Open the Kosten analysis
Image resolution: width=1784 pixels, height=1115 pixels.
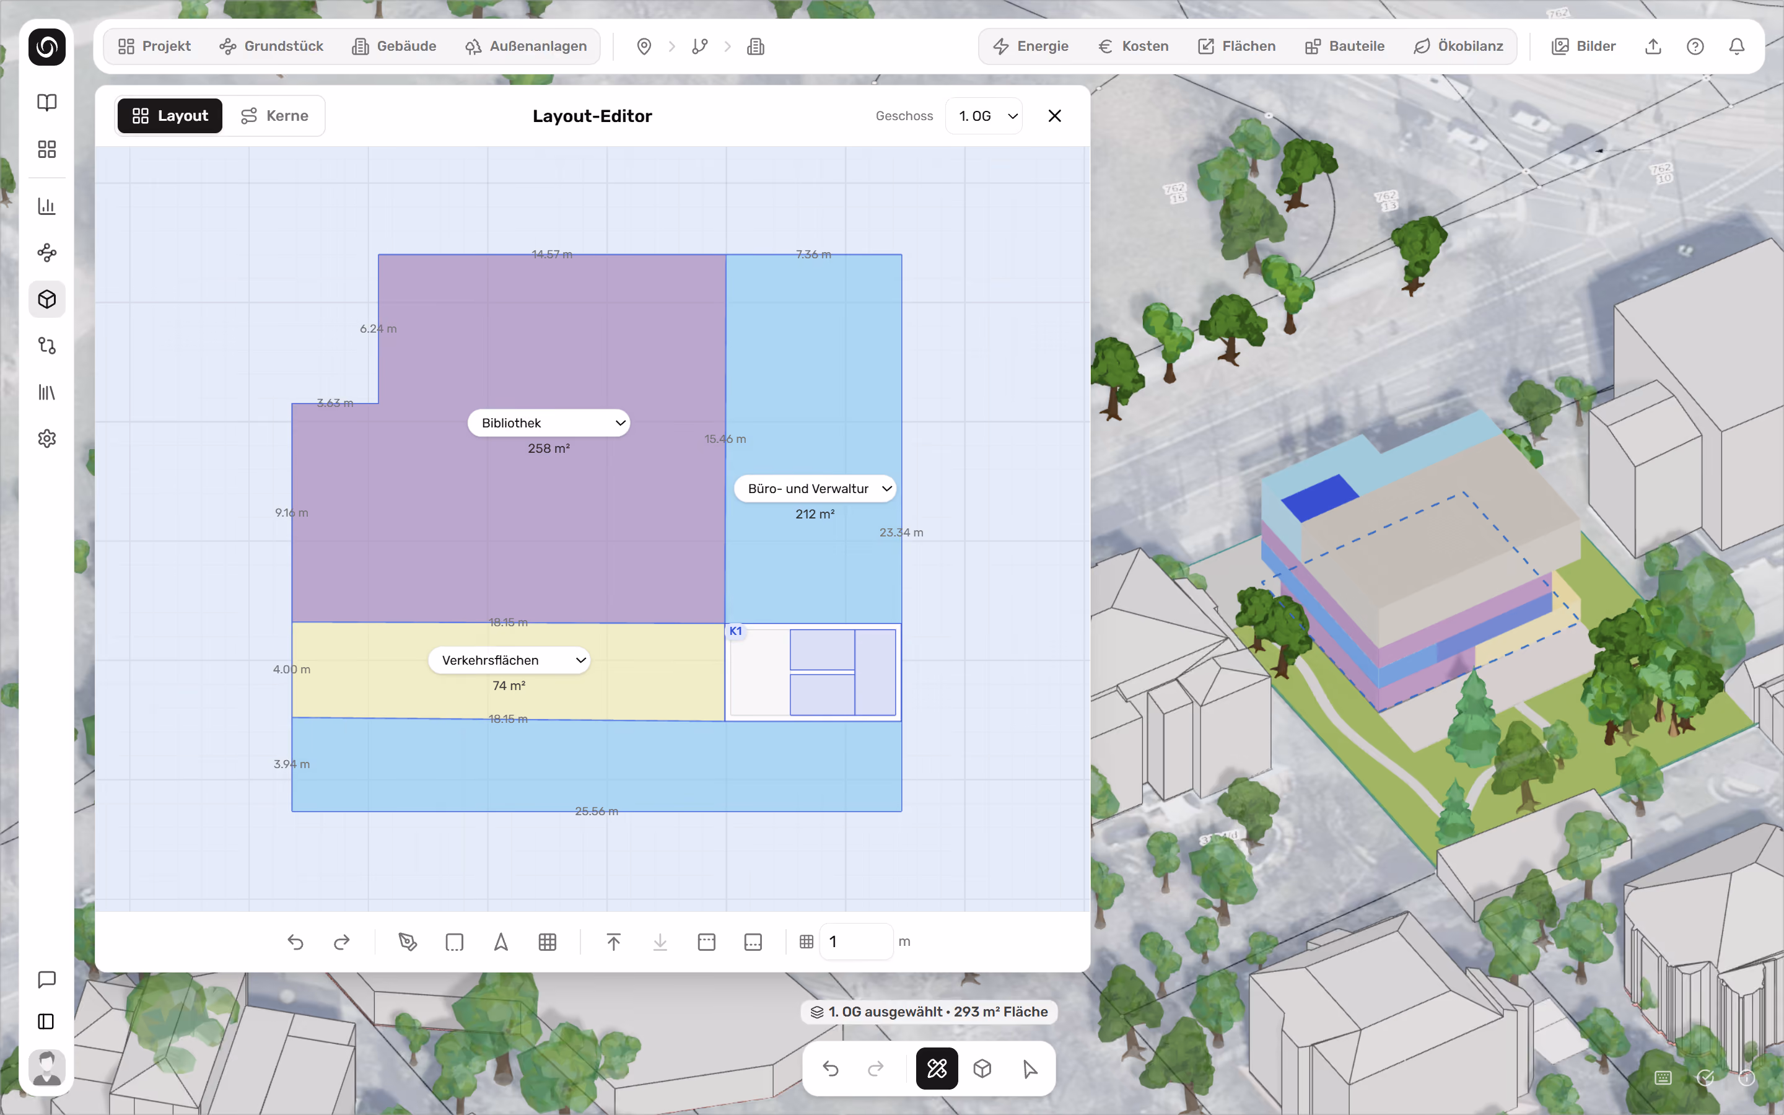(1133, 46)
